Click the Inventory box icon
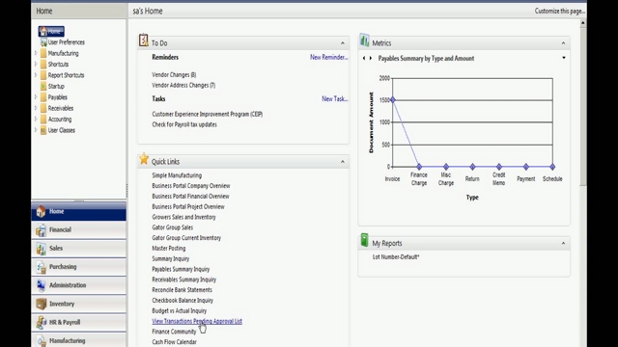This screenshot has width=618, height=347. (x=41, y=304)
